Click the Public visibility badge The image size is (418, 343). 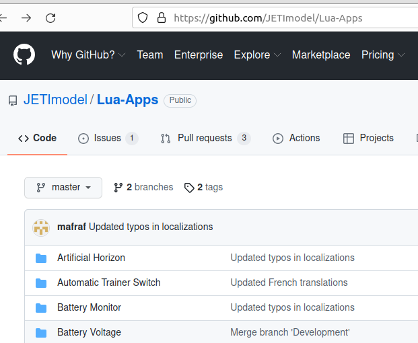pyautogui.click(x=180, y=101)
